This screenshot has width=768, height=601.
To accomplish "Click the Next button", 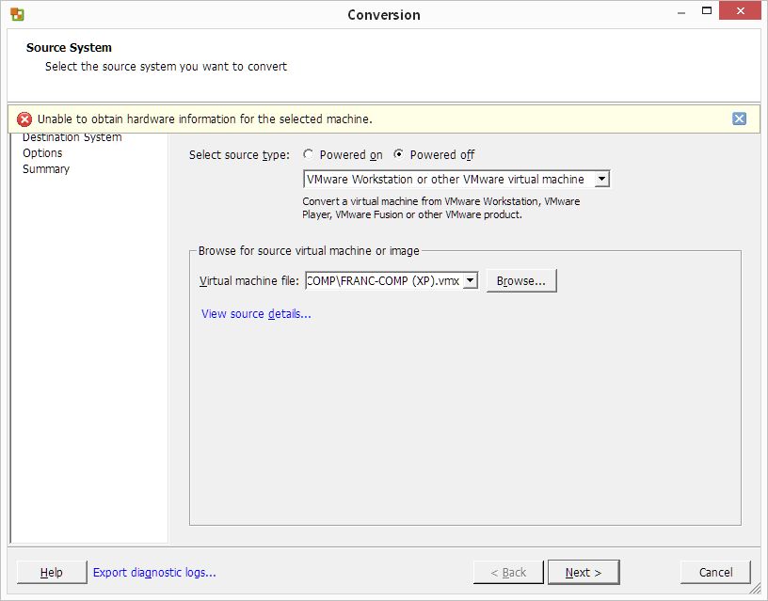I will point(584,572).
